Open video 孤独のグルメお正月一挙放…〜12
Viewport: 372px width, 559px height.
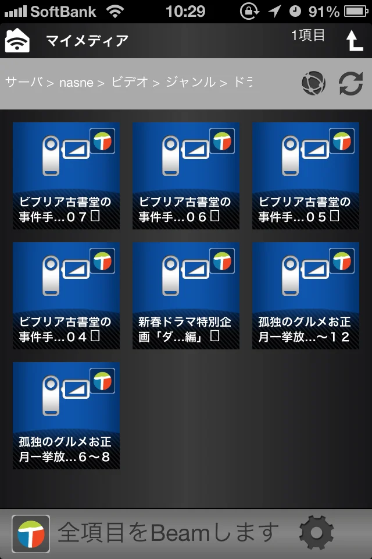305,296
